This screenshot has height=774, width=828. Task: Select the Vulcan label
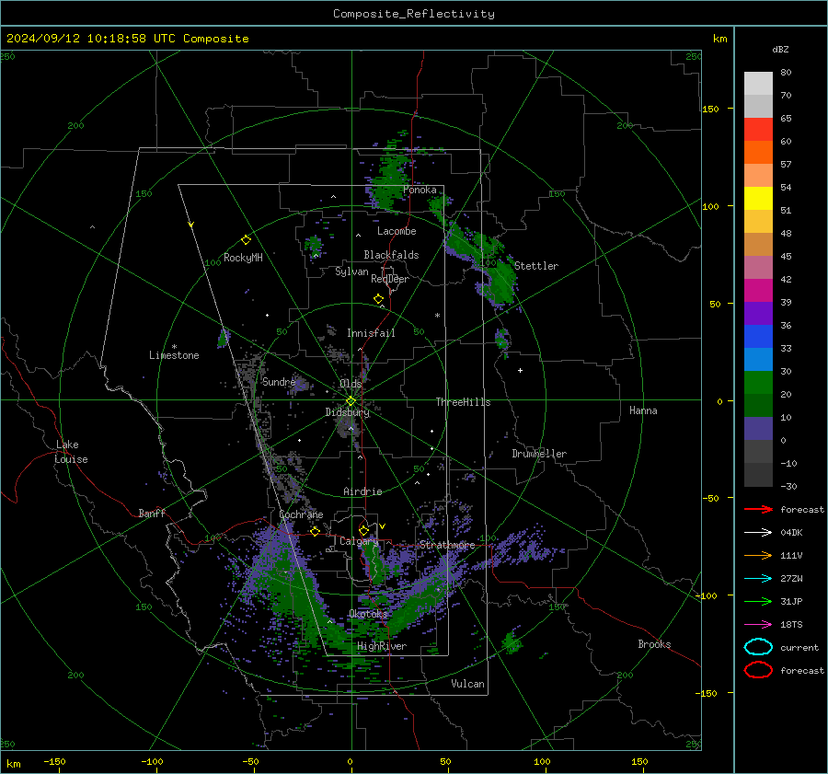click(467, 684)
